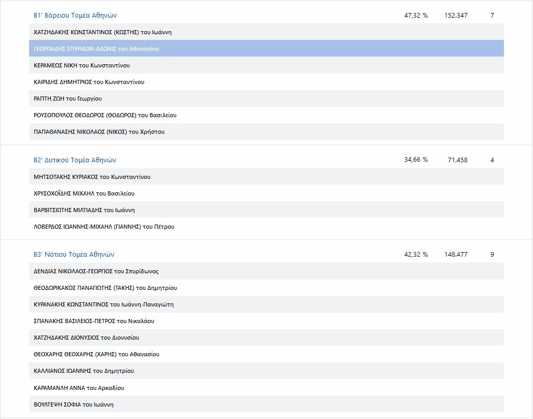
Task: Click the ΧΡΥΣΟΧΟΪΔΗΣ ΜΙΧΑΗΛ row
Action: [84, 193]
